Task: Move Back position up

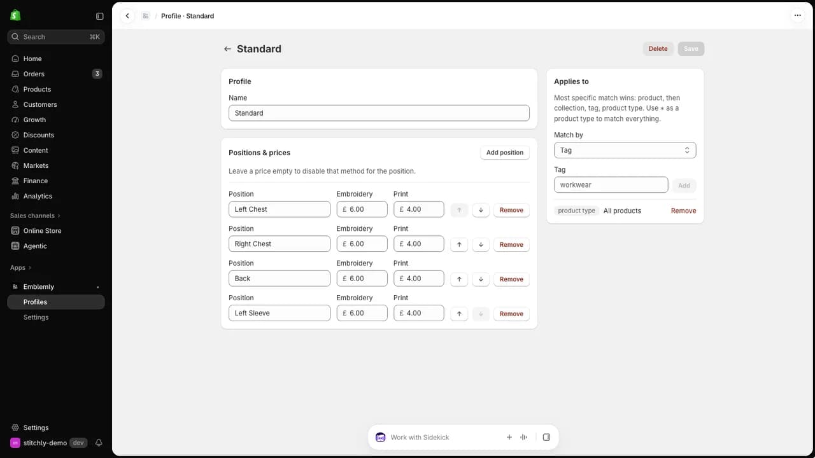Action: point(459,279)
